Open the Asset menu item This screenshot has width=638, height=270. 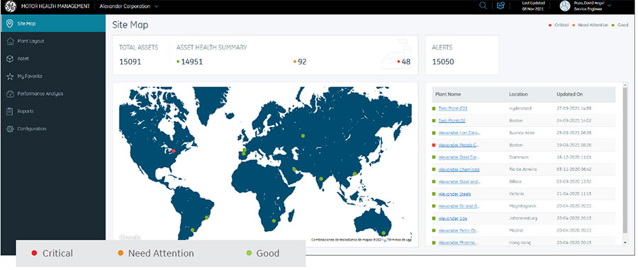(53, 59)
